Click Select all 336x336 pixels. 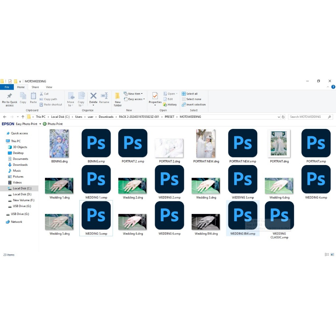click(190, 94)
